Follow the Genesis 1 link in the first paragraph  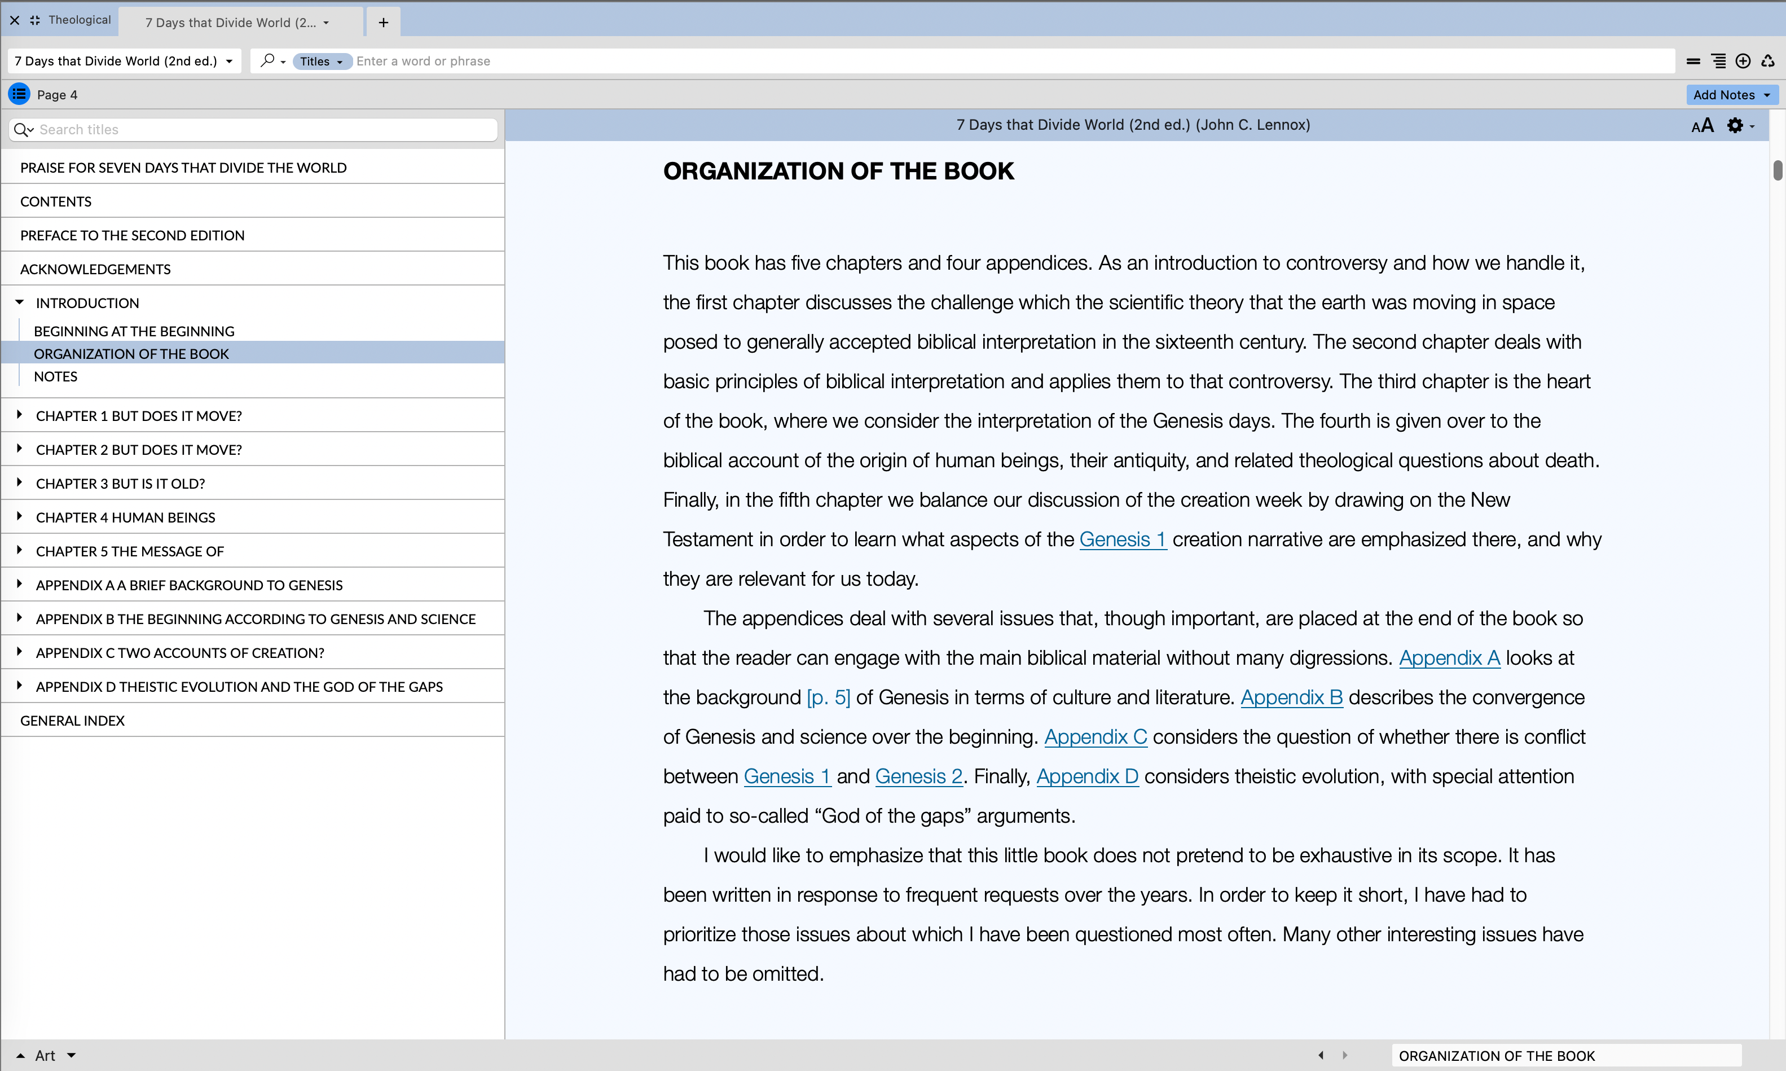(1123, 540)
